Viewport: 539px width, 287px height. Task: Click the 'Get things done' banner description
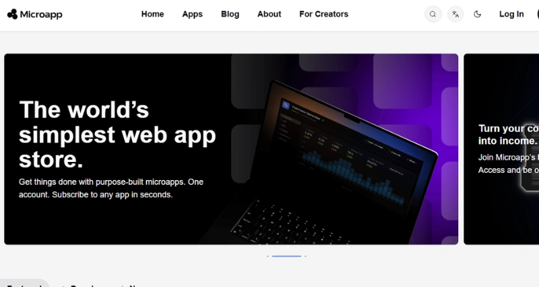coord(111,188)
